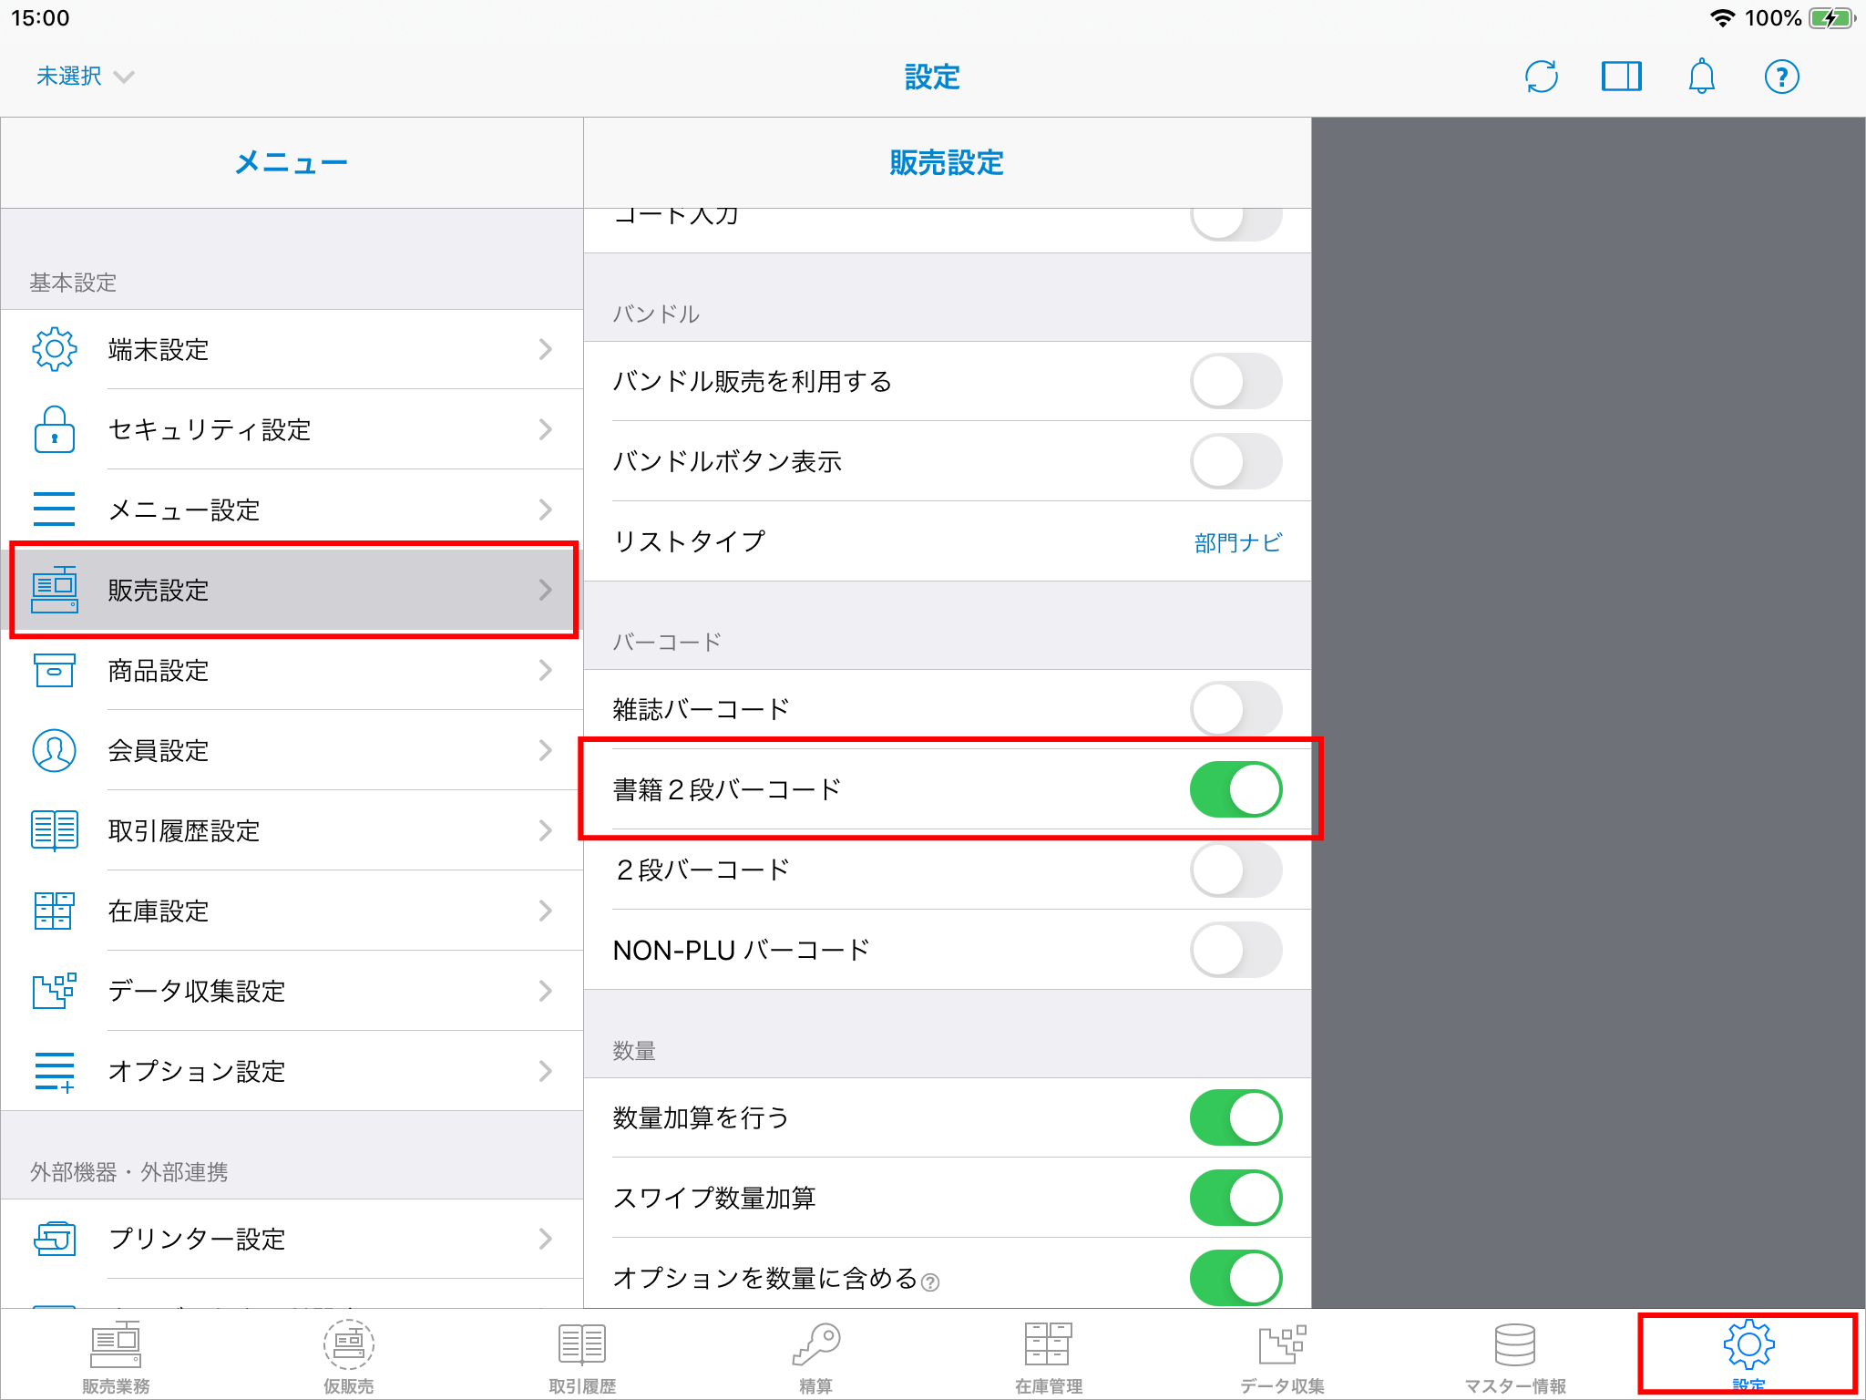Open the help question mark icon
The width and height of the screenshot is (1866, 1400).
point(1782,77)
